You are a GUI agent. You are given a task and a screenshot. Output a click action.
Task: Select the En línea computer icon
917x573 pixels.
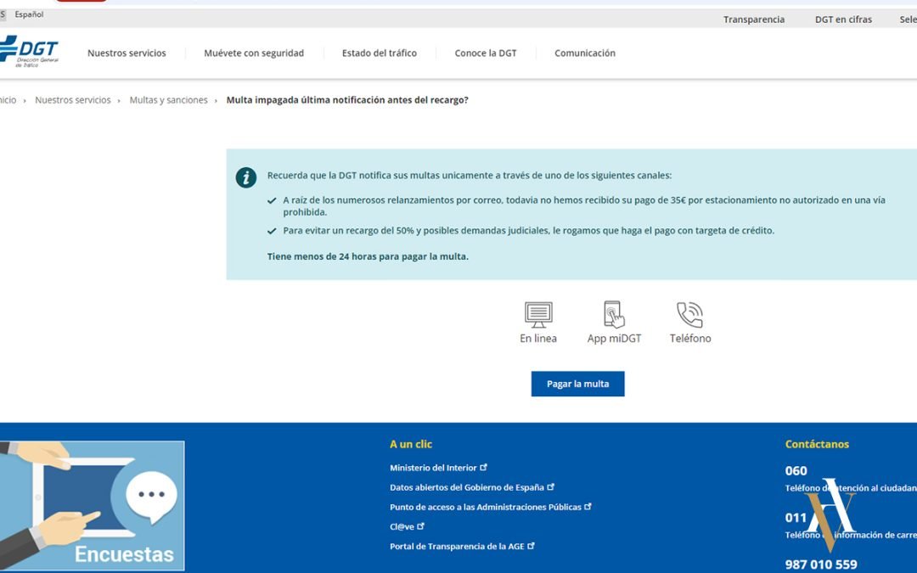(538, 315)
